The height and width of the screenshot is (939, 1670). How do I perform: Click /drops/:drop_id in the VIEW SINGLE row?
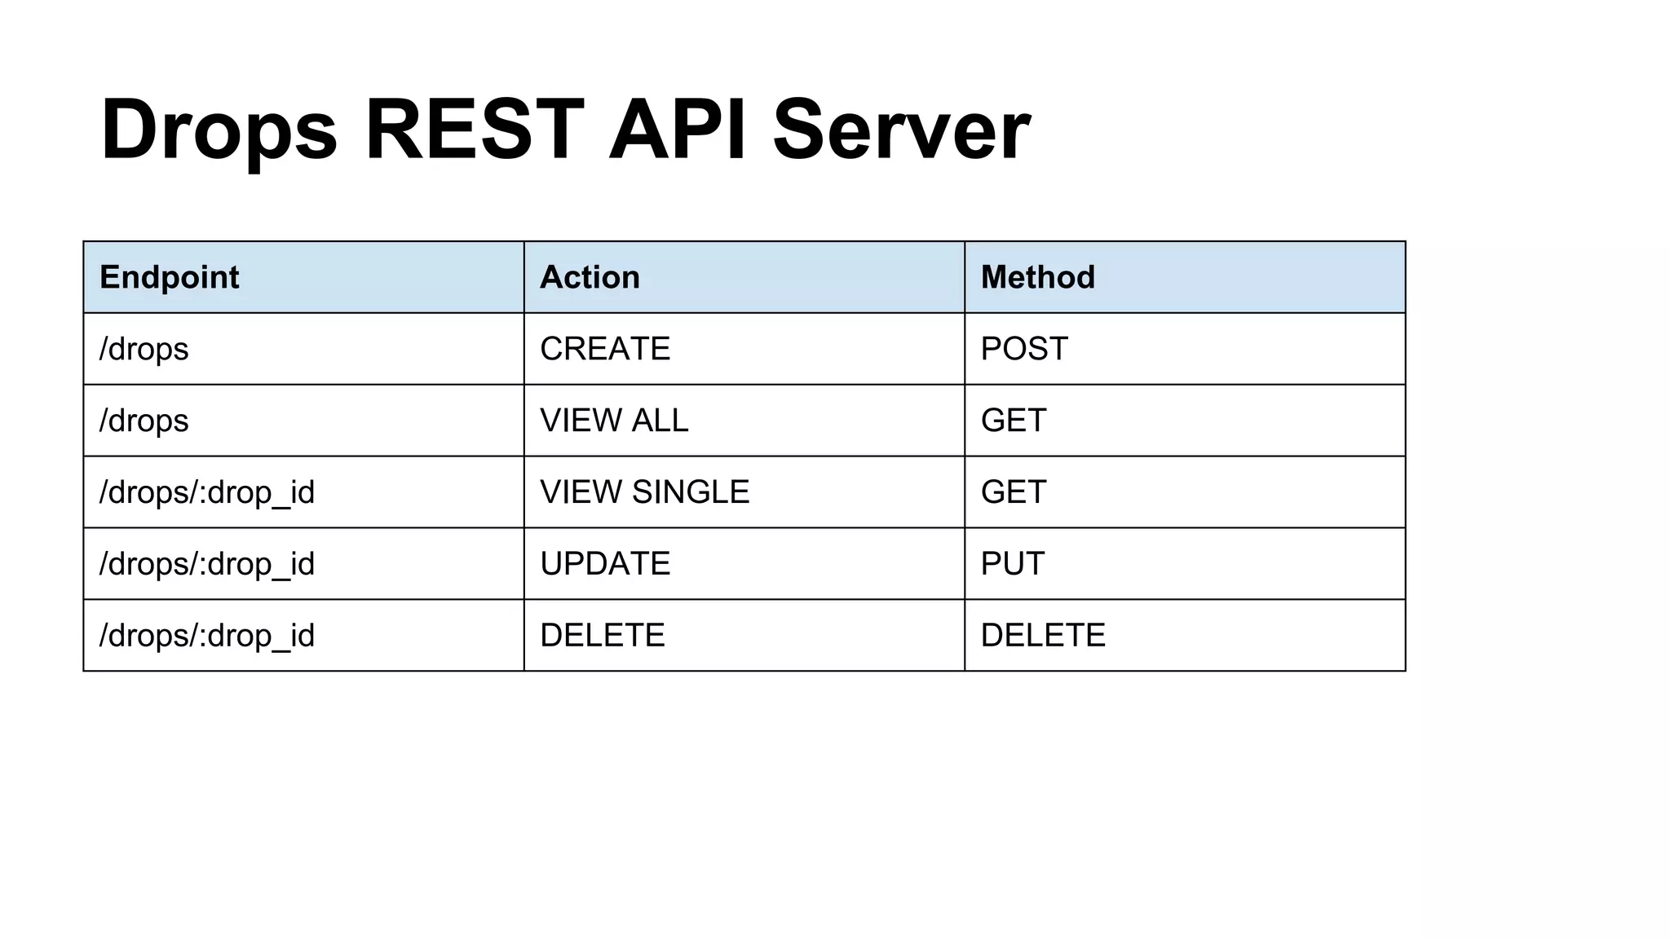point(303,492)
